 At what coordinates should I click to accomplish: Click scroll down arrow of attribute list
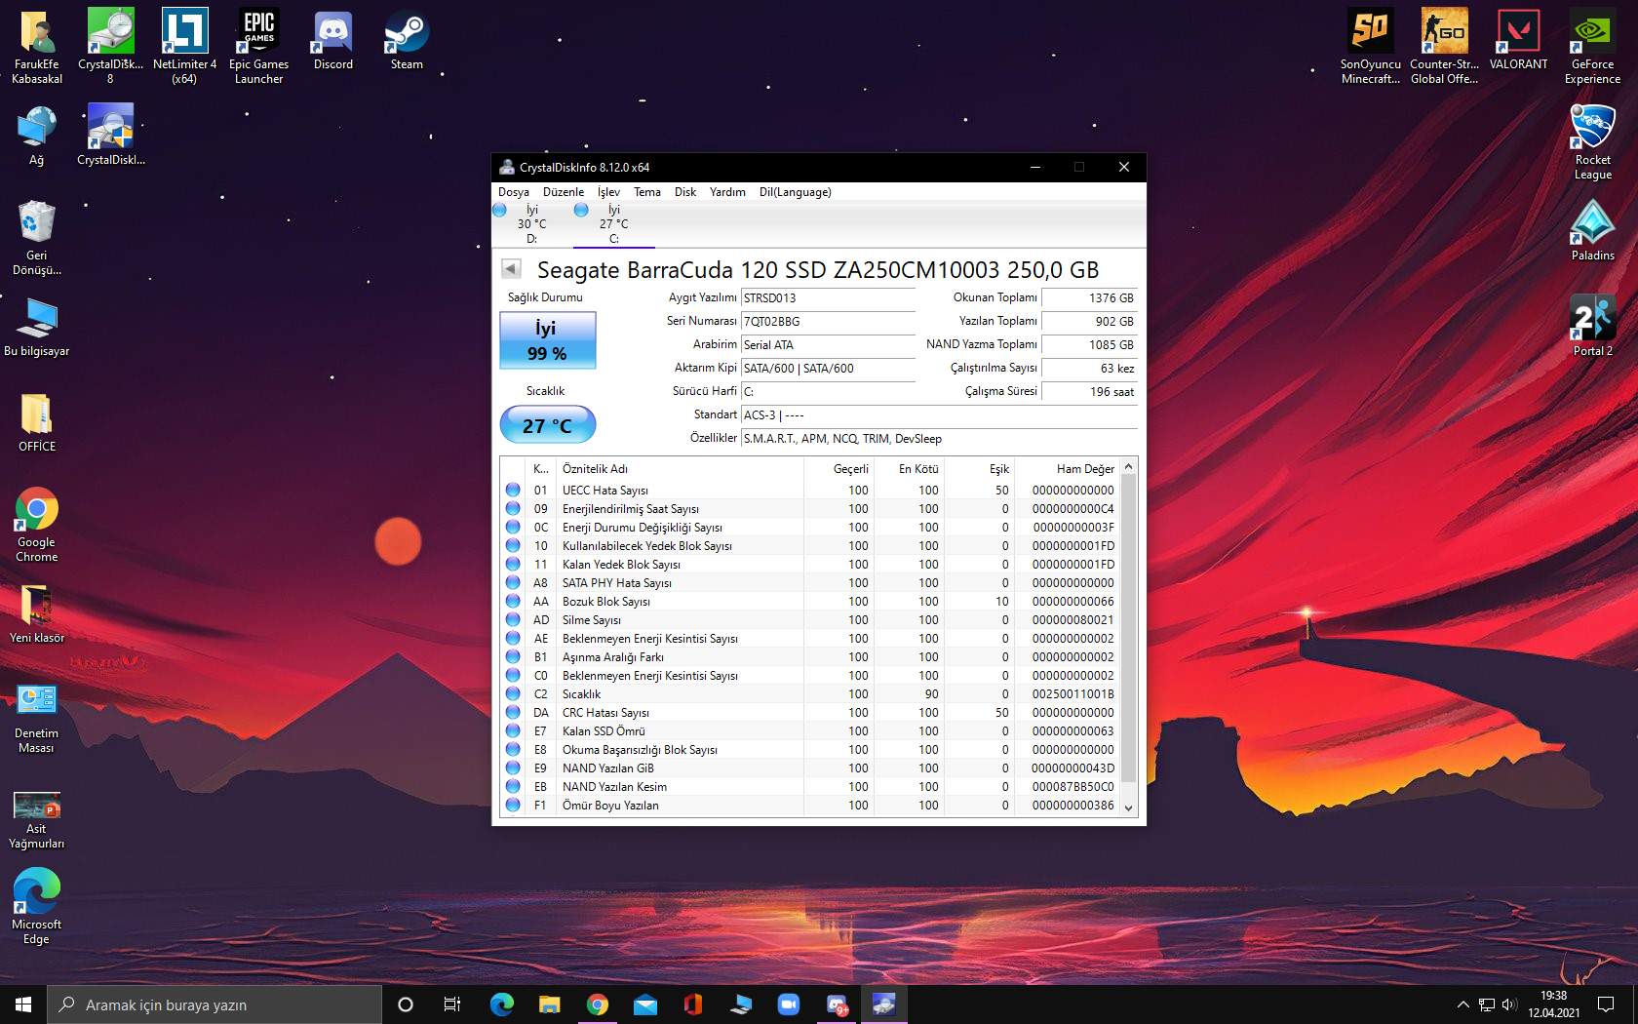coord(1128,807)
